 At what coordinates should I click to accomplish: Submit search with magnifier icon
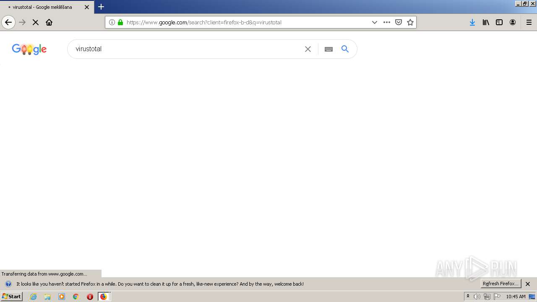tap(345, 49)
